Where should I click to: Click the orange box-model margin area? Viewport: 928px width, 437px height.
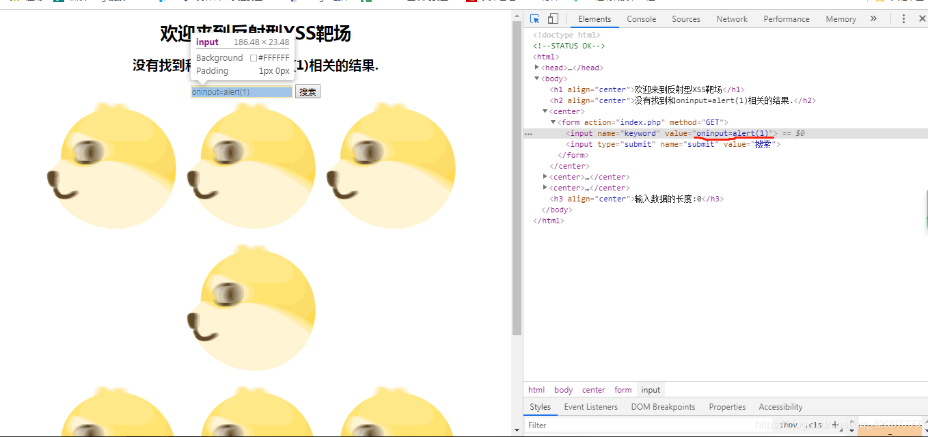pyautogui.click(x=889, y=430)
